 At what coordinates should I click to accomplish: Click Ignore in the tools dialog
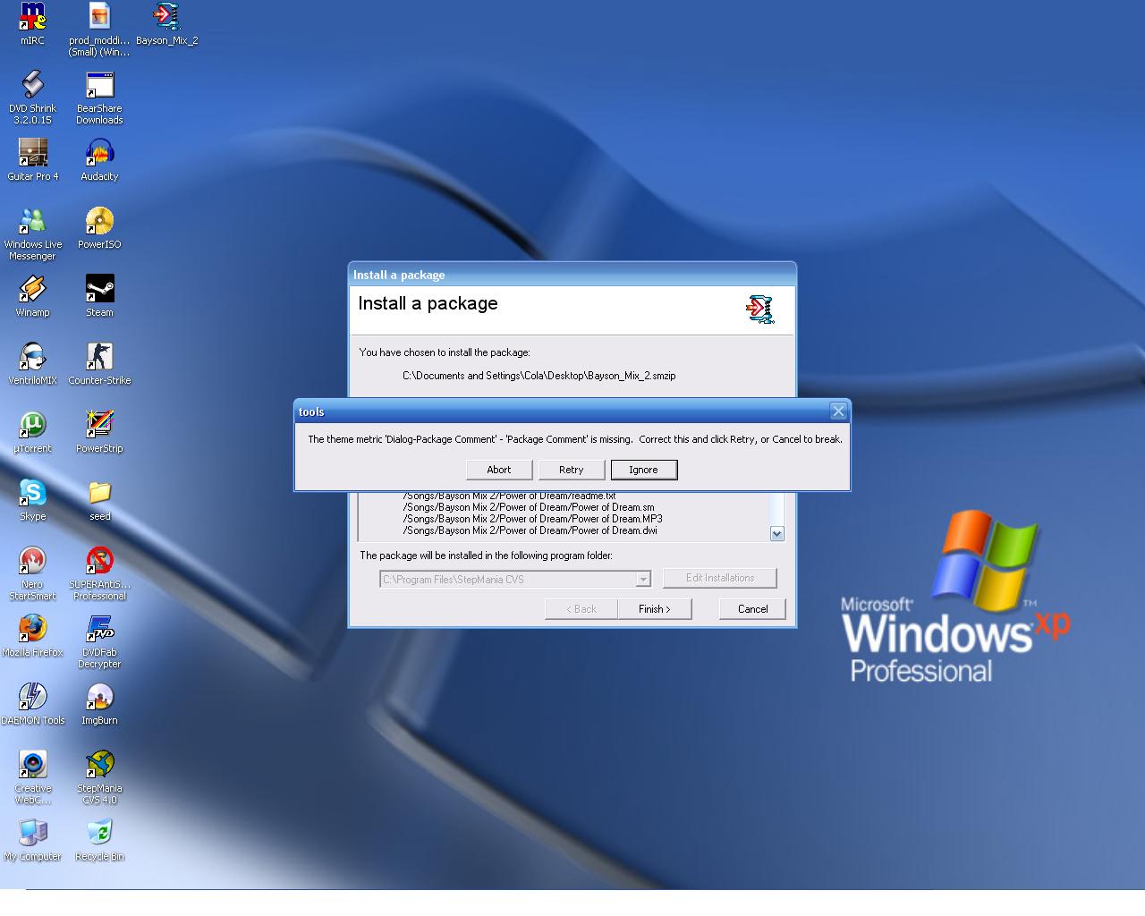(643, 470)
